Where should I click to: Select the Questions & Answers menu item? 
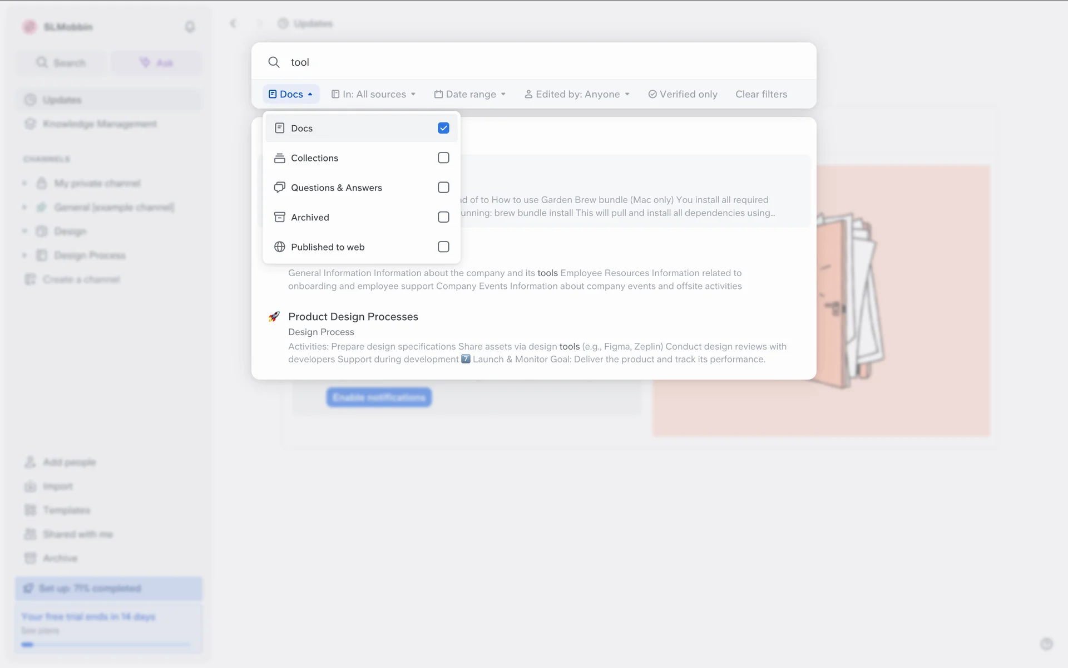pos(337,188)
